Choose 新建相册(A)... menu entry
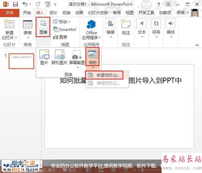 click(x=104, y=75)
